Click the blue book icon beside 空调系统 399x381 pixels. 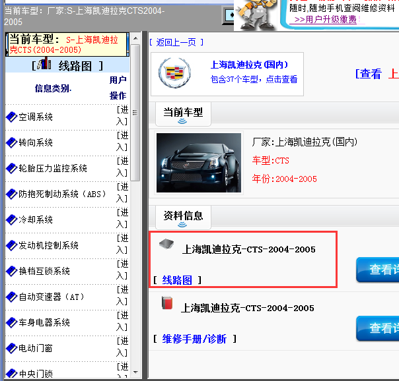pyautogui.click(x=11, y=117)
